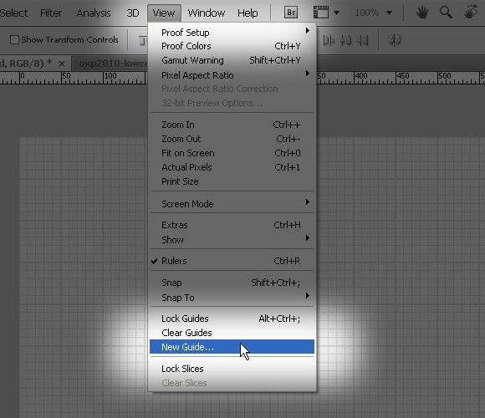Viewport: 485px width, 418px height.
Task: Toggle Gamut Warning in the menu
Action: [232, 60]
